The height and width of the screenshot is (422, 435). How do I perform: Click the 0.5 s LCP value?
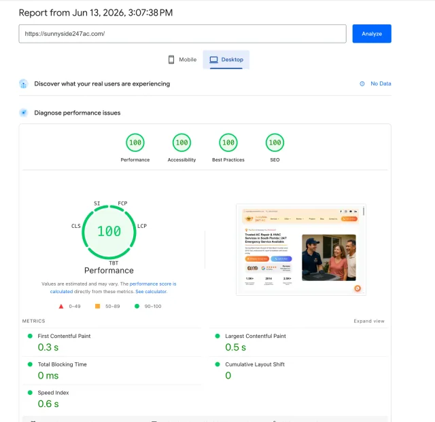[236, 347]
